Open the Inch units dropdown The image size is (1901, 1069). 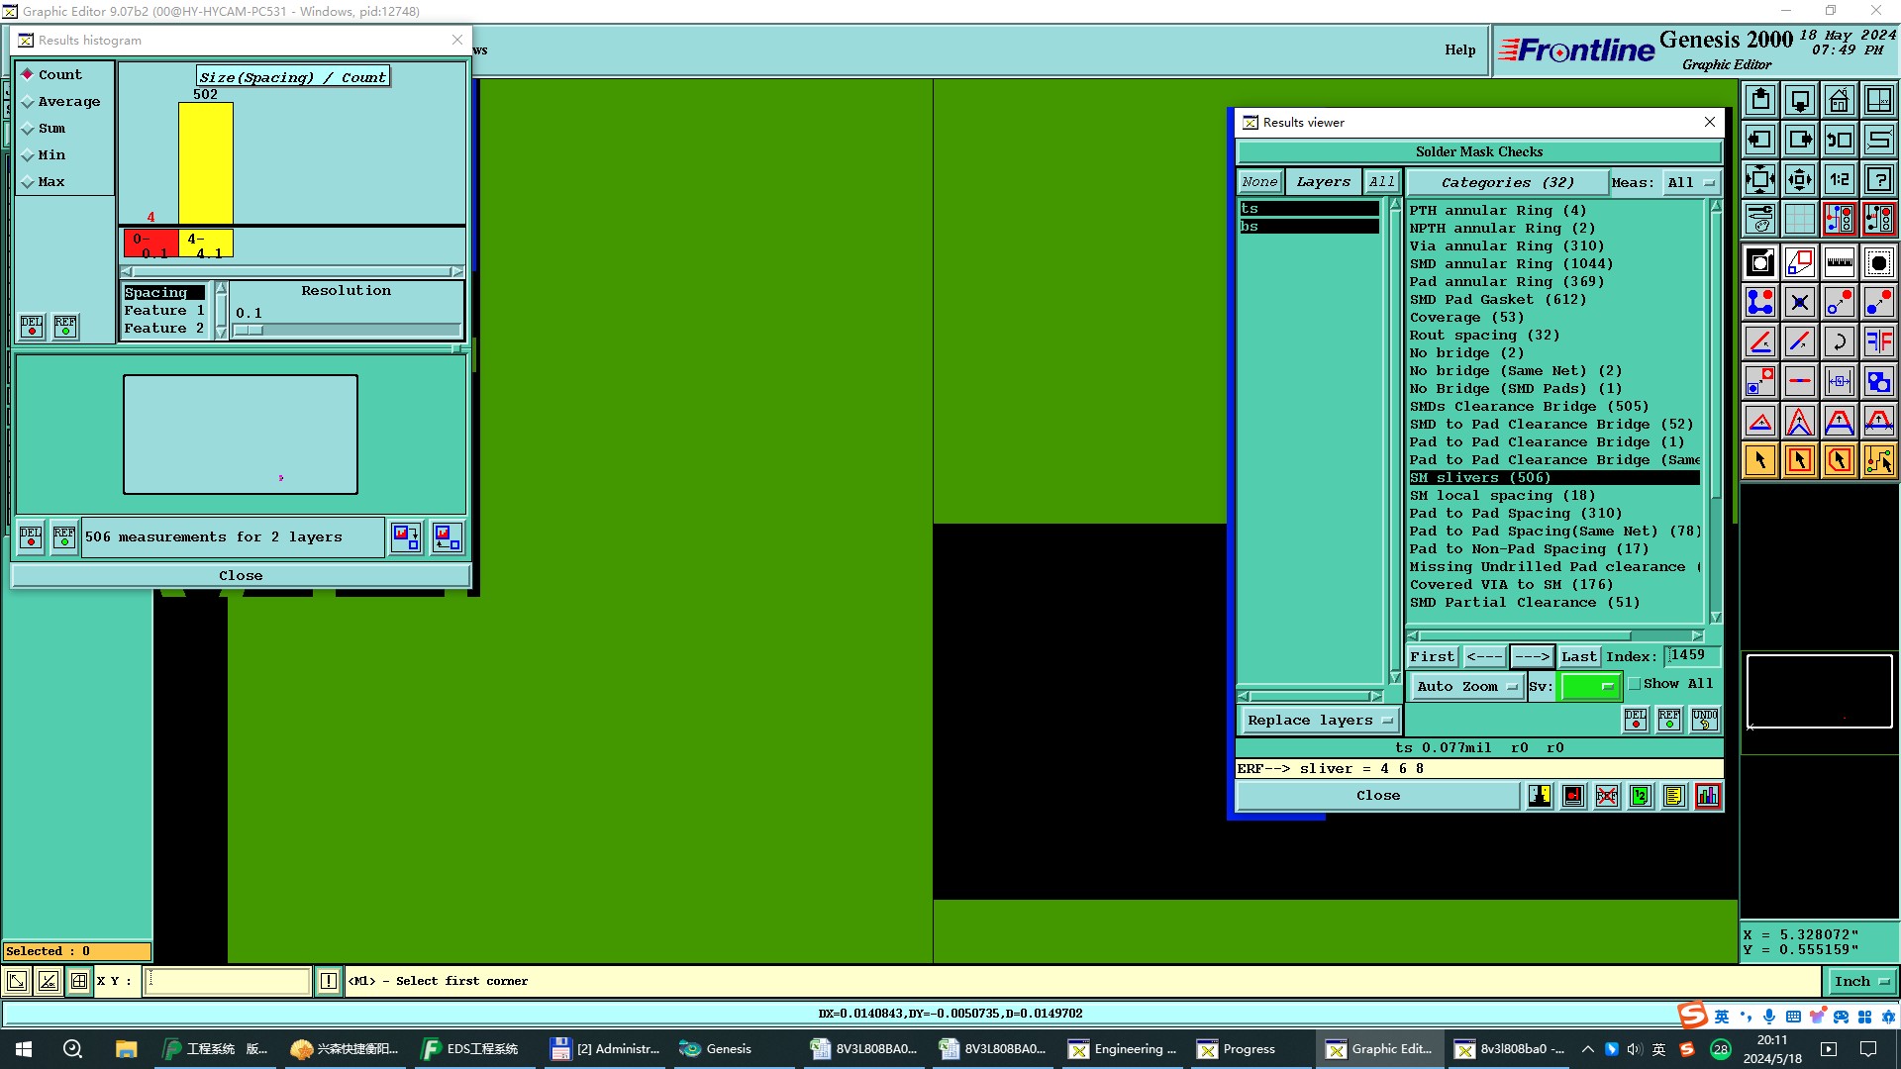pos(1861,982)
